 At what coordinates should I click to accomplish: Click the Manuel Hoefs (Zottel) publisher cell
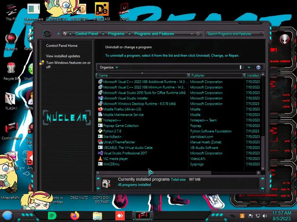coord(206,142)
